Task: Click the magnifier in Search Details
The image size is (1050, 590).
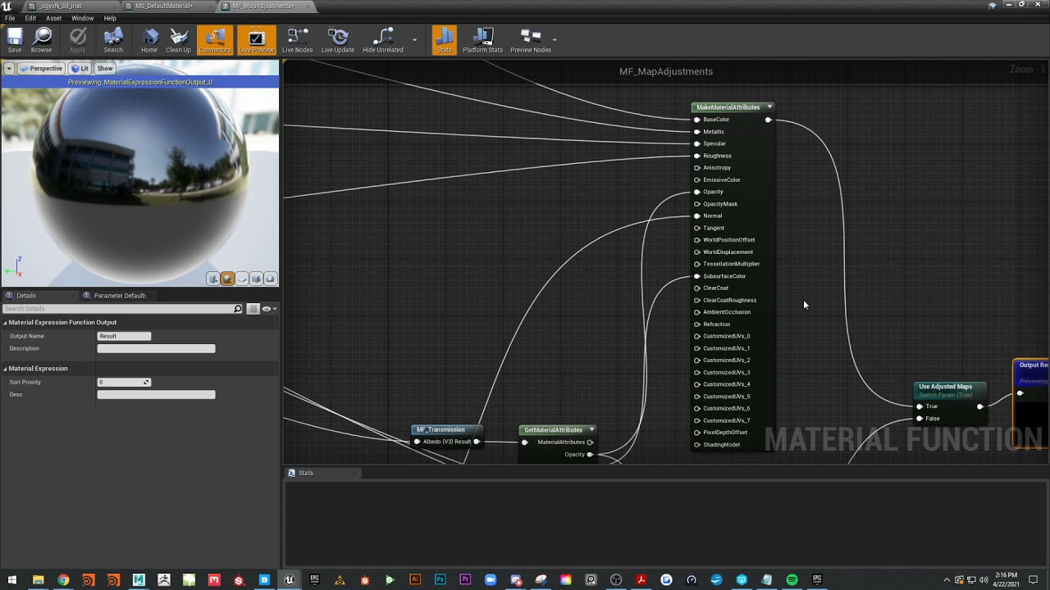Action: (x=238, y=309)
